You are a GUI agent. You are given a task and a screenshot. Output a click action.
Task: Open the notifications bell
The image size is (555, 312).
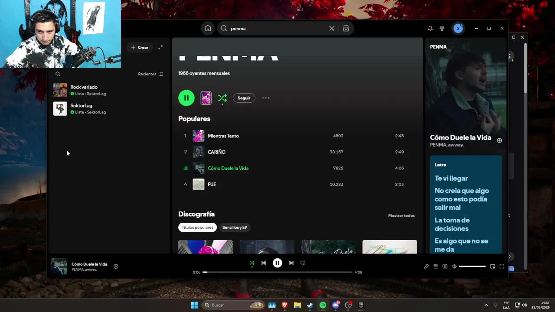click(430, 28)
